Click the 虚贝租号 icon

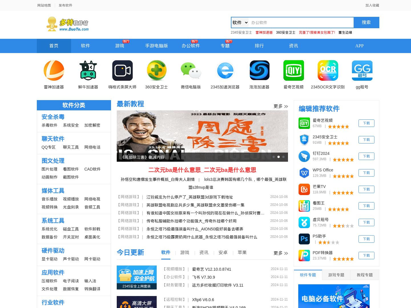[304, 222]
